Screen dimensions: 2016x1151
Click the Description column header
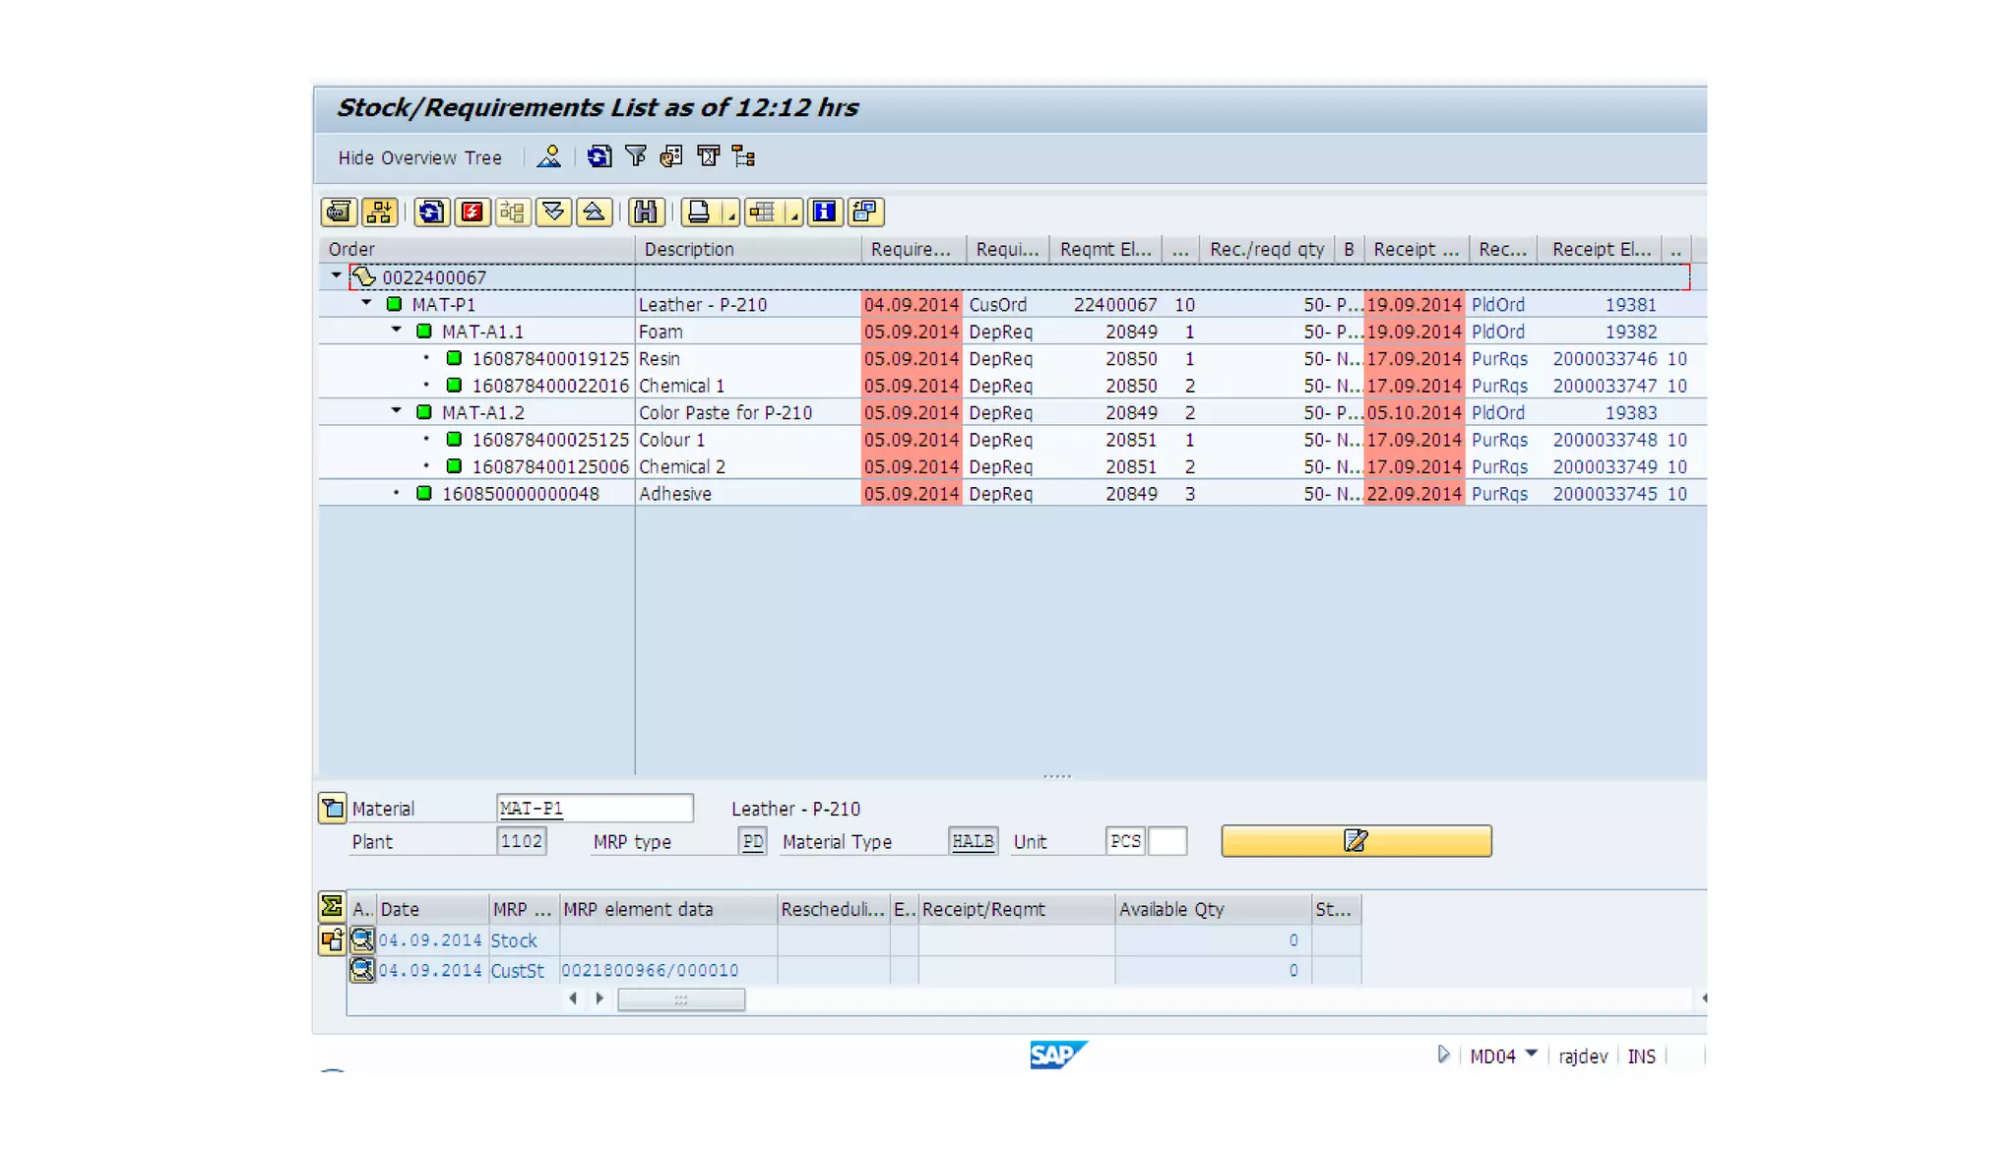tap(748, 249)
